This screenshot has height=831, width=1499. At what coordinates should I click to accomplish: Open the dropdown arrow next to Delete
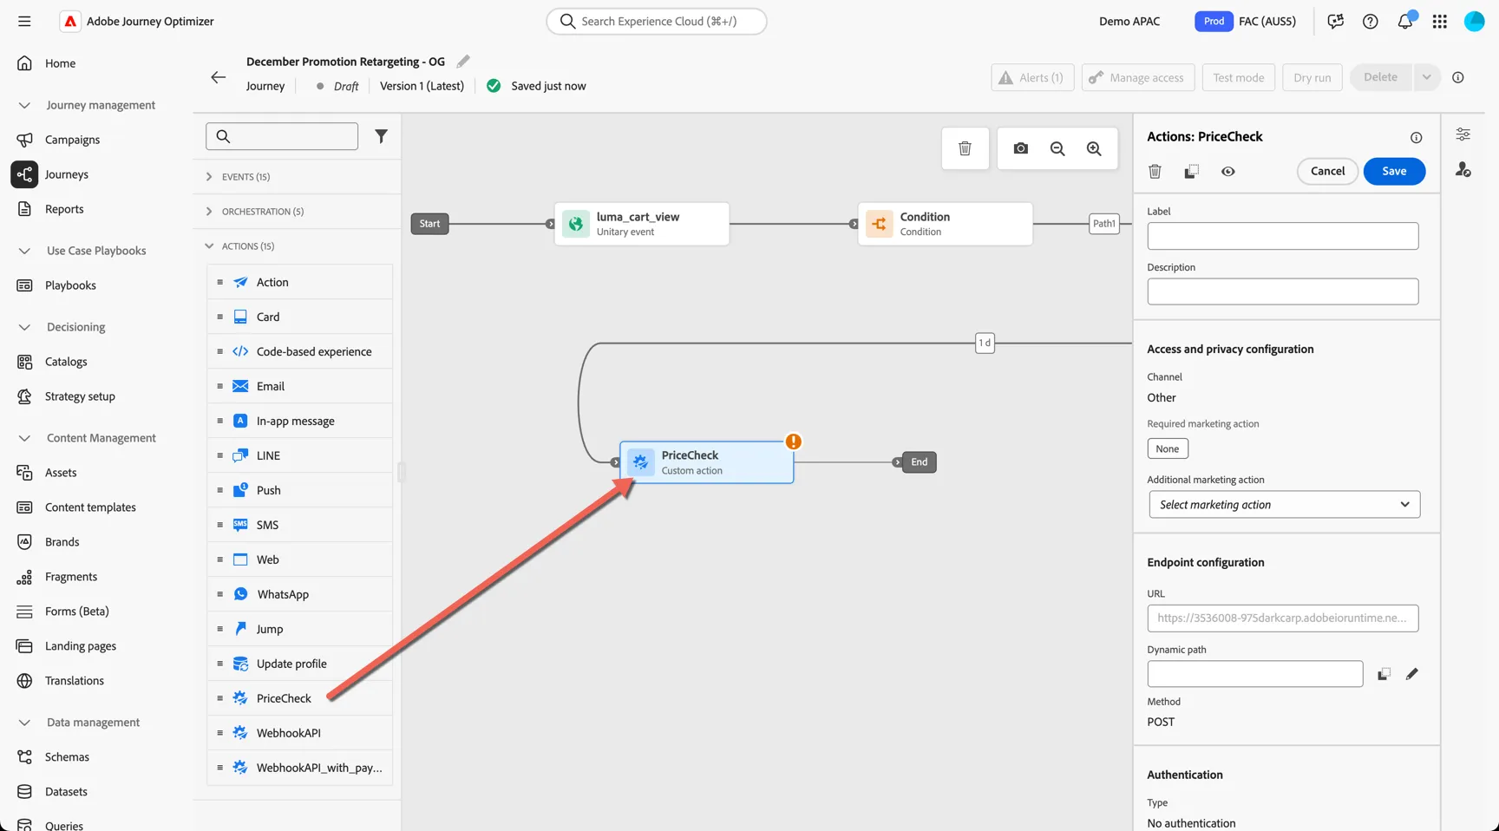[x=1426, y=77]
